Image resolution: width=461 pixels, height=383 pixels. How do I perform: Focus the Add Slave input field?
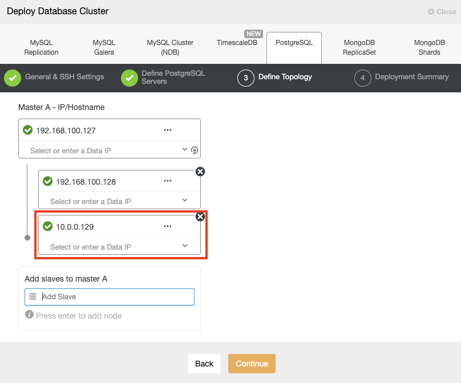[110, 296]
